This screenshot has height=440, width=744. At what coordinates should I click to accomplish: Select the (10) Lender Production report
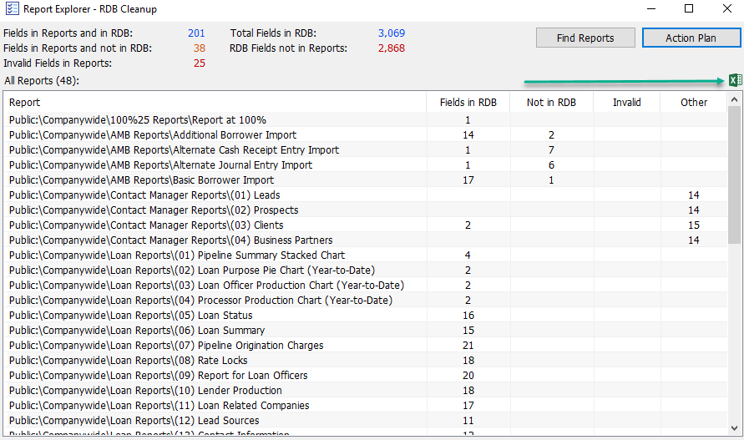tap(145, 391)
